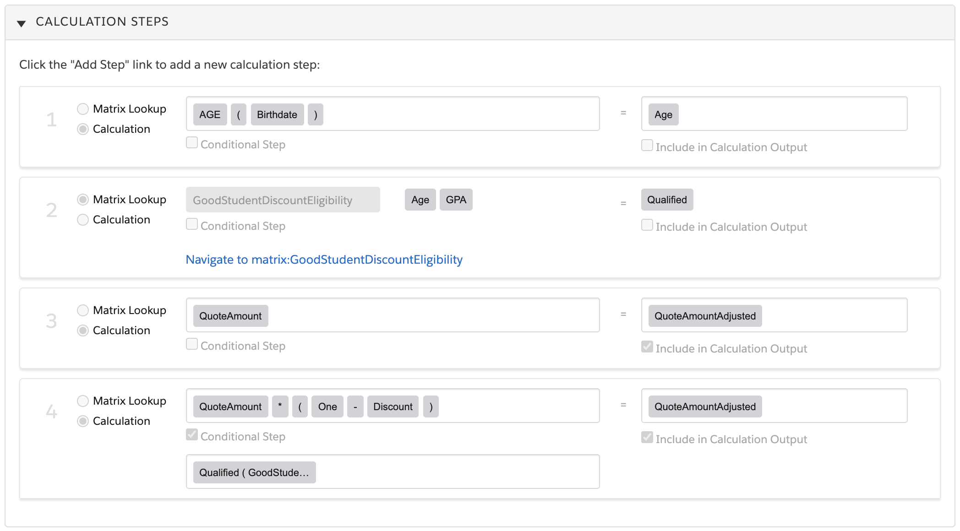The height and width of the screenshot is (531, 960).
Task: Click QuoteAmountAdjusted output token in step 4
Action: point(705,406)
